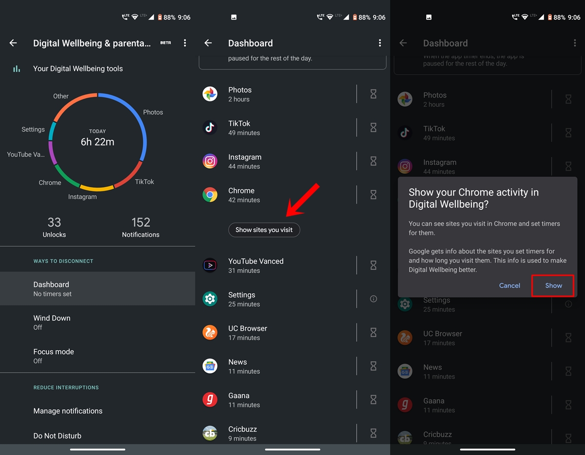Set a timer for TikTok on the undimmed Dashboard
This screenshot has width=585, height=455.
pos(373,128)
